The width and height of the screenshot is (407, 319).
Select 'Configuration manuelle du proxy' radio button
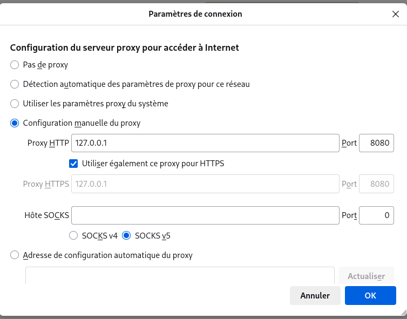pos(15,123)
